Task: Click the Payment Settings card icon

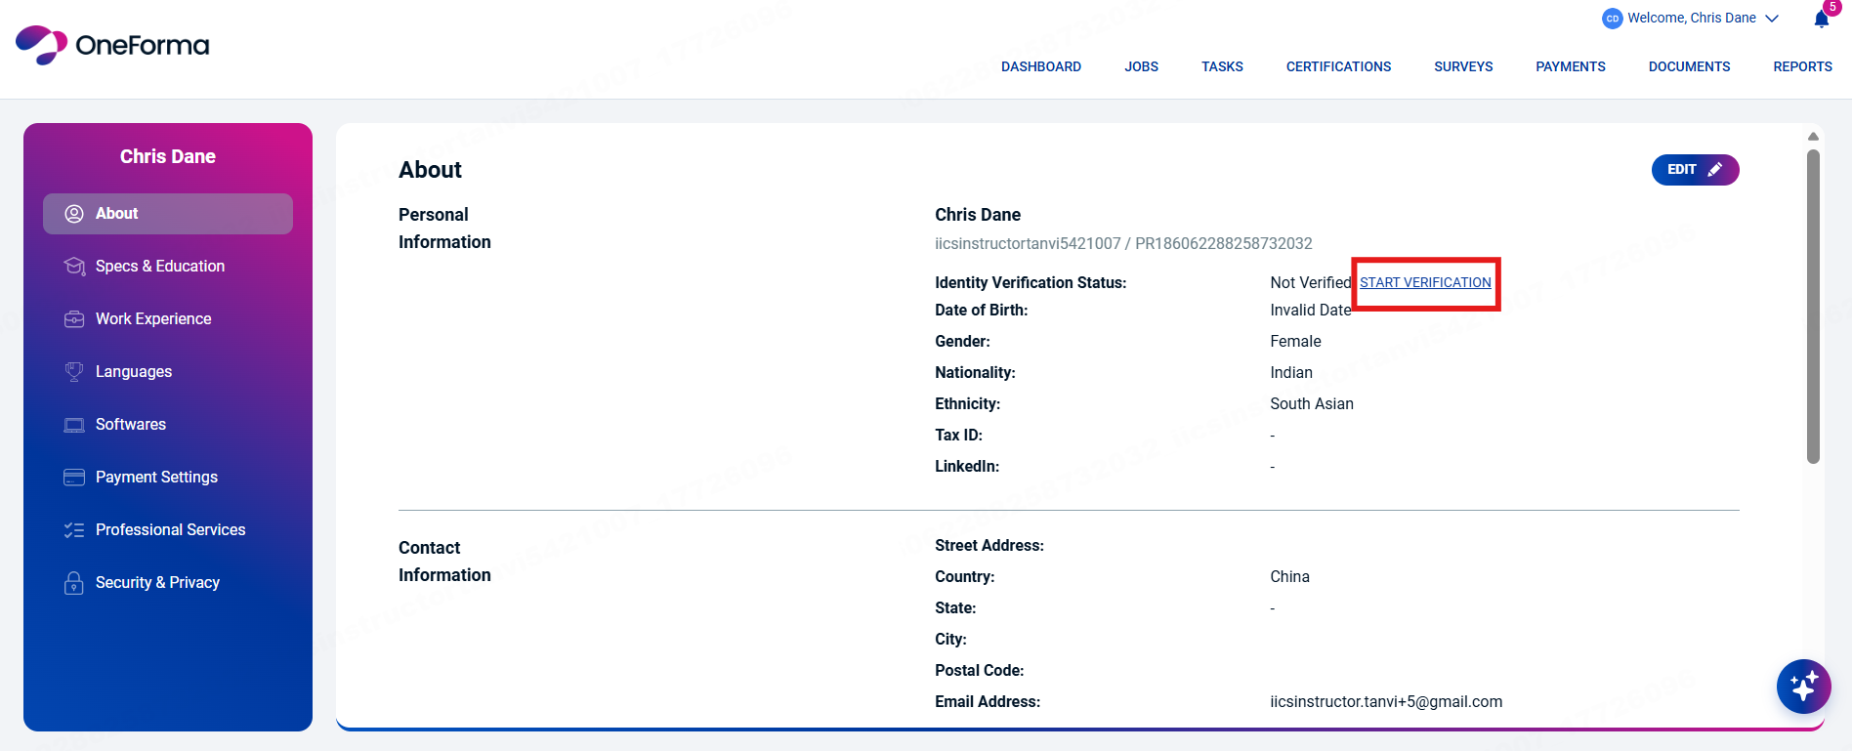Action: [x=74, y=478]
